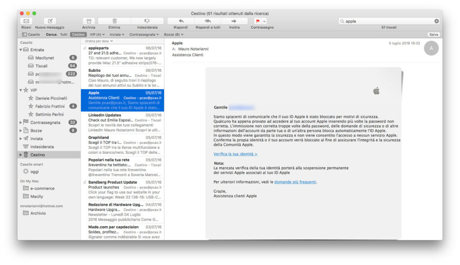Click the domande più frequenti link
The image size is (460, 265).
(295, 182)
